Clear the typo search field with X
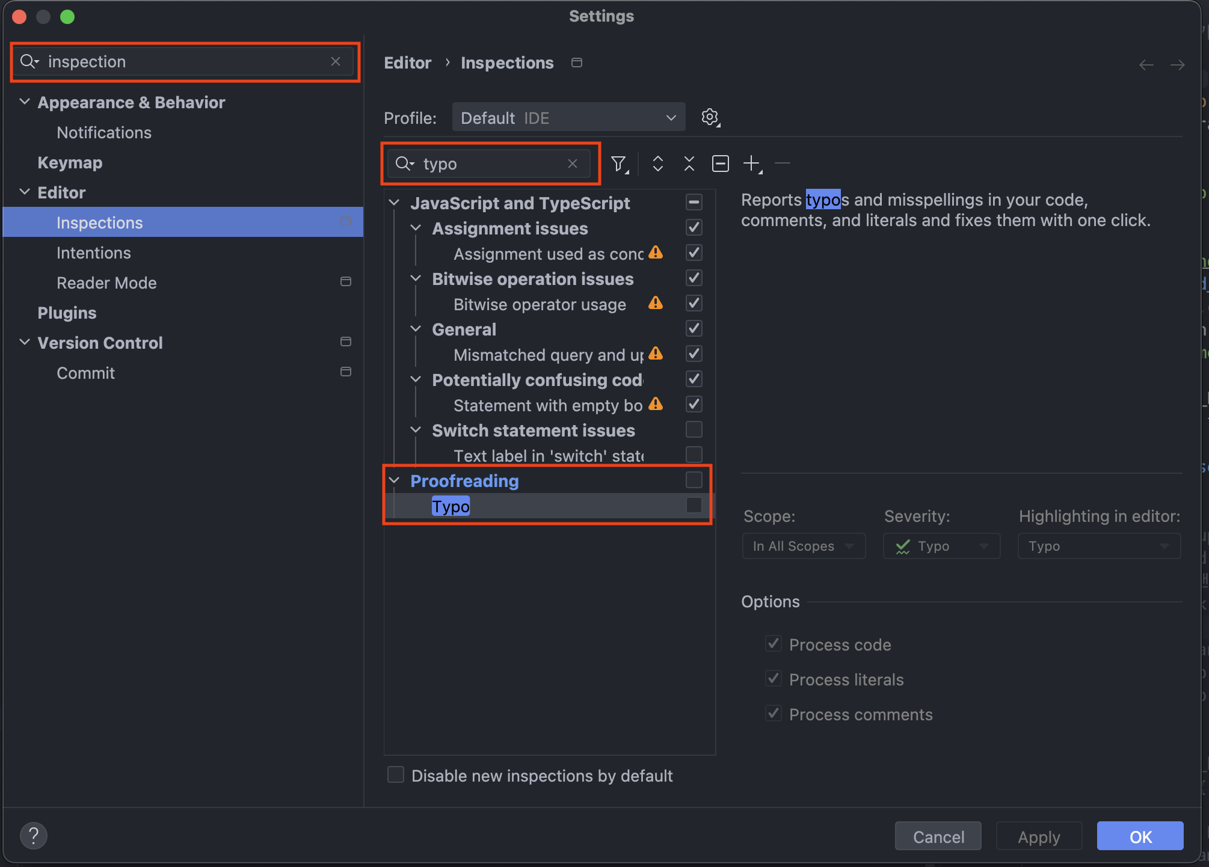This screenshot has height=867, width=1209. pyautogui.click(x=572, y=164)
